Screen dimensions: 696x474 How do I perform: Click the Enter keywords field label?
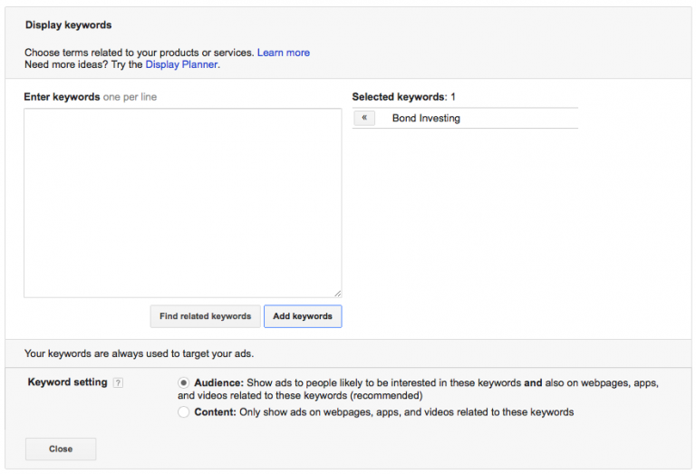(x=63, y=97)
